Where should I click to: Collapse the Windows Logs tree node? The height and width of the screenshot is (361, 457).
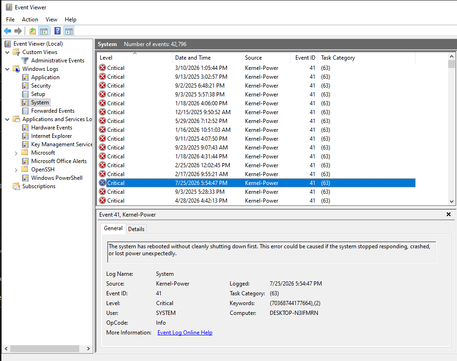click(x=7, y=69)
